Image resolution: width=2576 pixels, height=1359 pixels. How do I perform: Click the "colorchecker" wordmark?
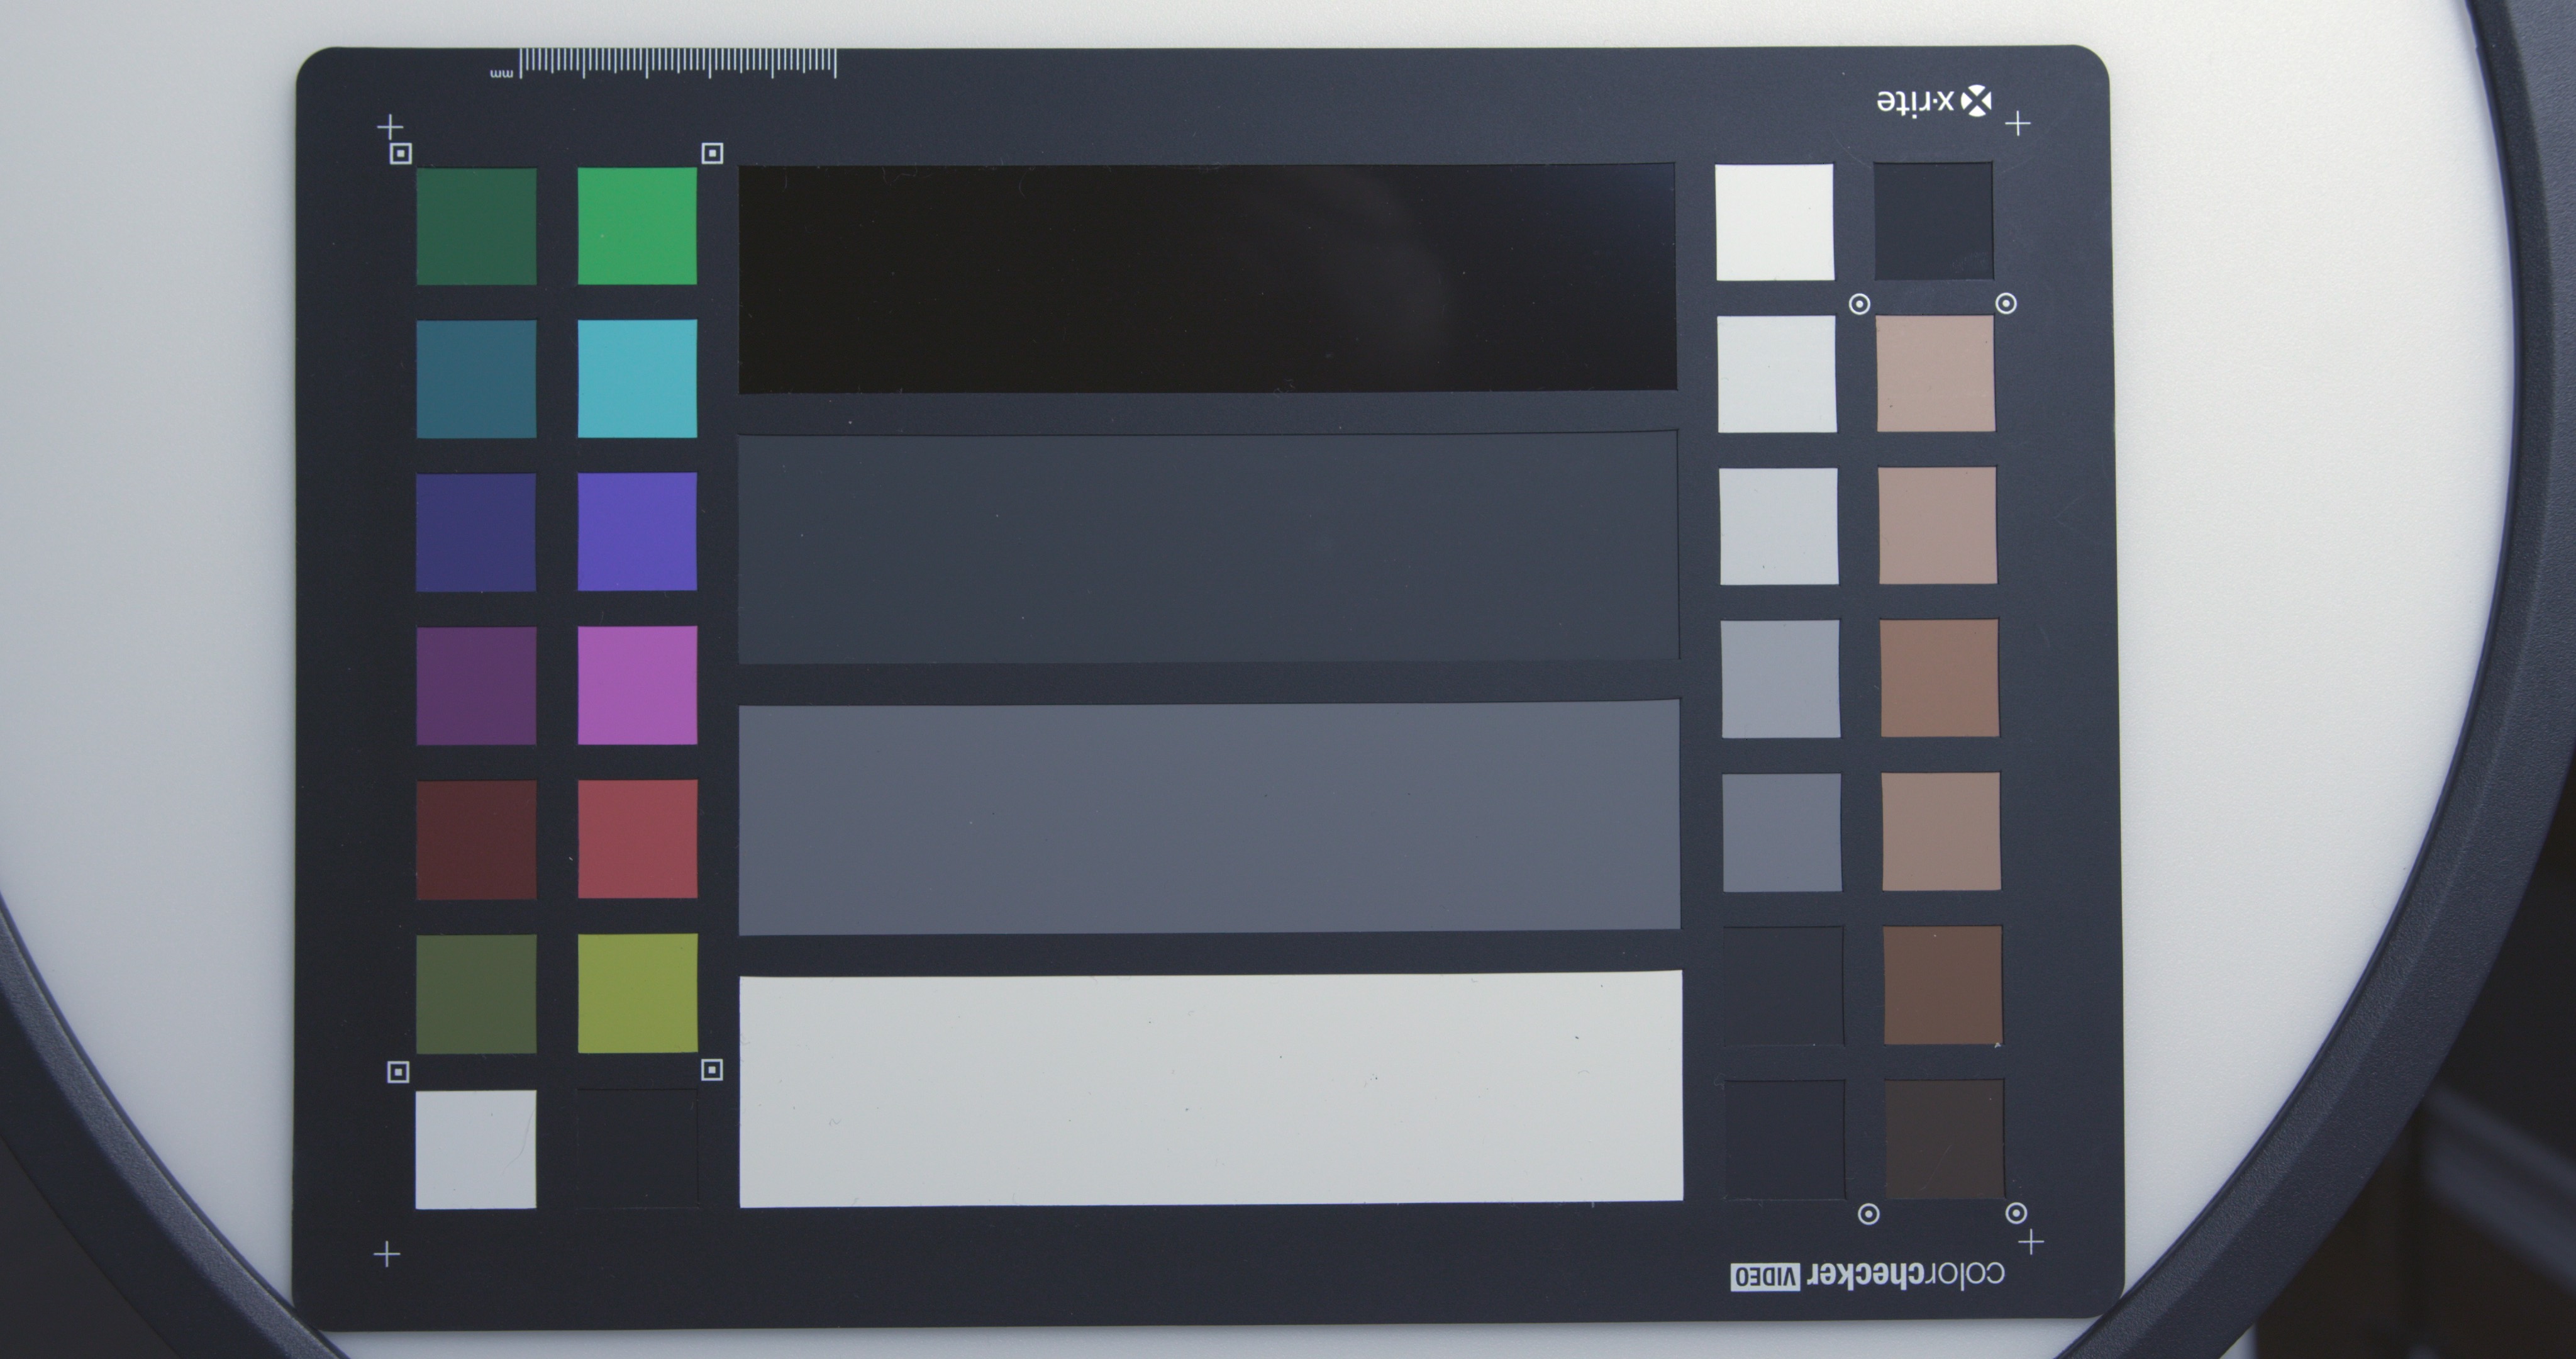click(x=1905, y=1274)
